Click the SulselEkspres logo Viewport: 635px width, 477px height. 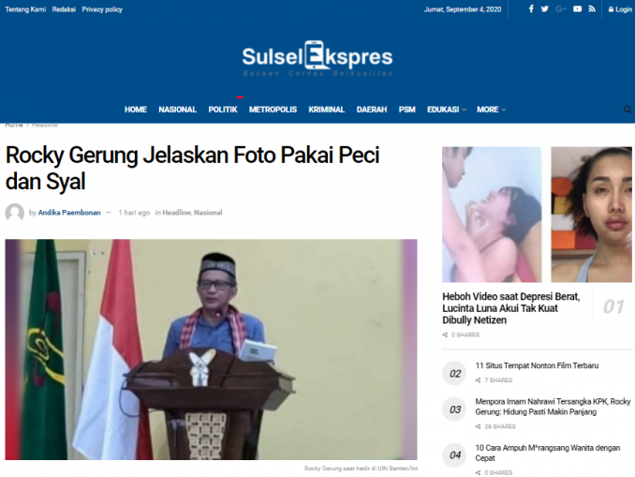pos(317,58)
